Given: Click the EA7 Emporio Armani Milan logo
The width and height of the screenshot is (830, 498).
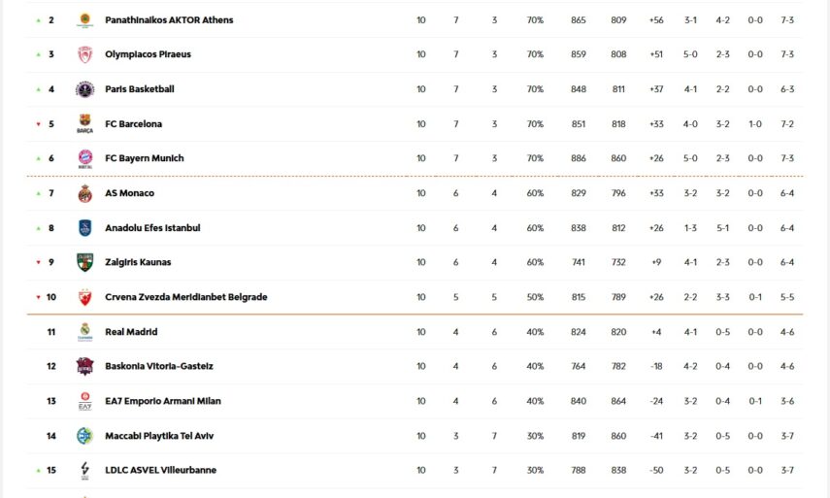Looking at the screenshot, I should (84, 401).
